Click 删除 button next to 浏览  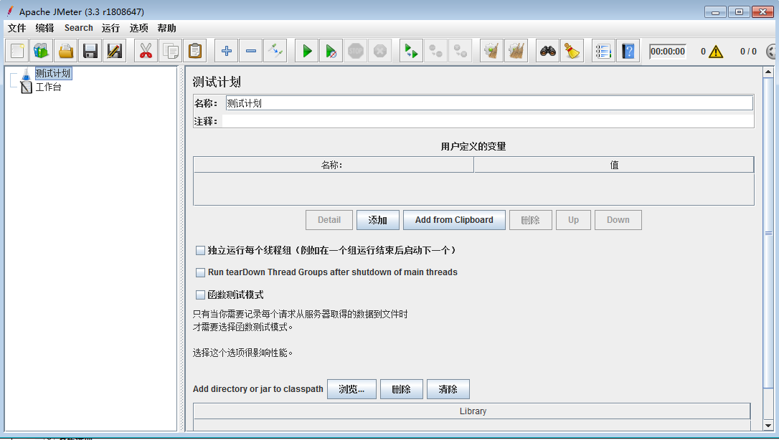click(x=402, y=389)
